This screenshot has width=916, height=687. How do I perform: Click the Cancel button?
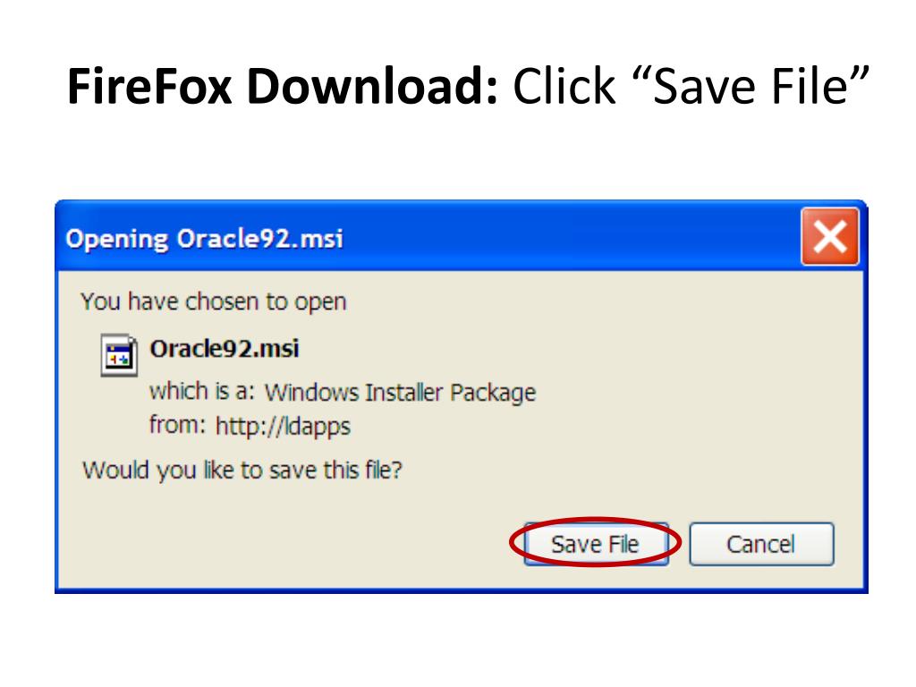[761, 544]
